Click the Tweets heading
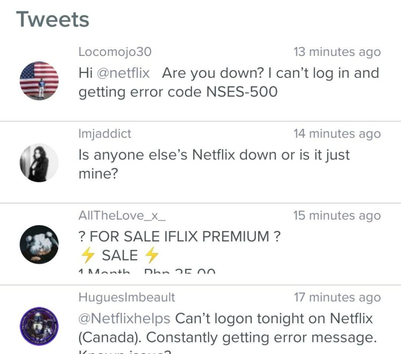 (x=52, y=18)
